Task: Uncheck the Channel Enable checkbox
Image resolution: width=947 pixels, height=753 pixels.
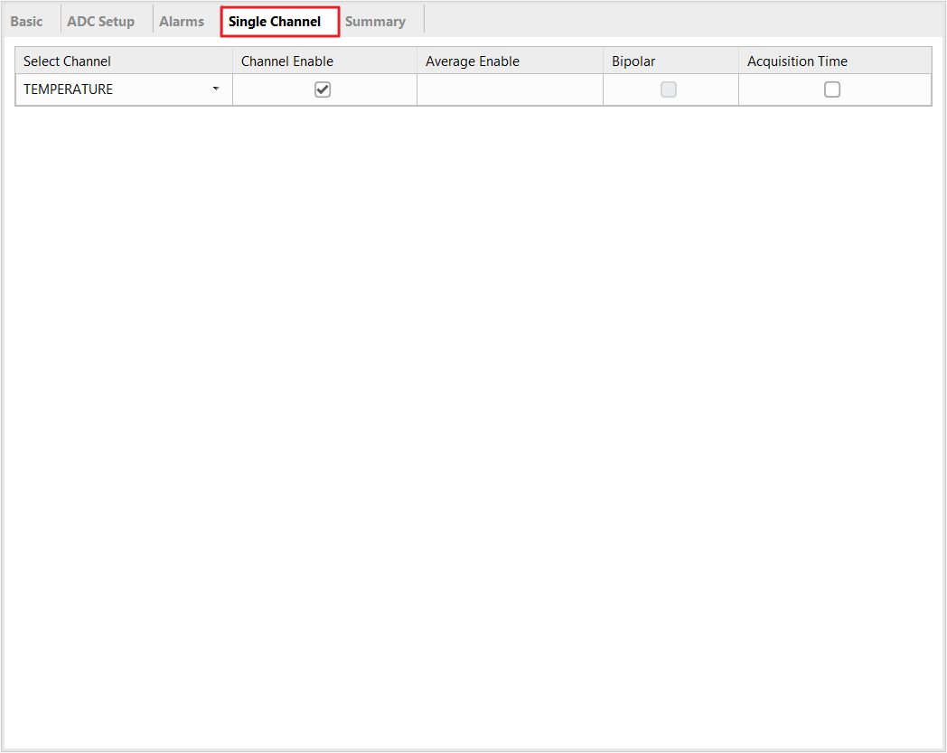Action: (x=323, y=89)
